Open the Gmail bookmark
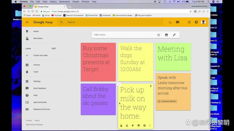The width and height of the screenshot is (234, 131). pyautogui.click(x=37, y=15)
